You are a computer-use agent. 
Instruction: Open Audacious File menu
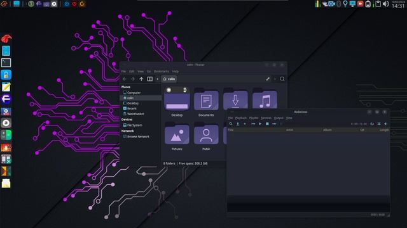[230, 118]
